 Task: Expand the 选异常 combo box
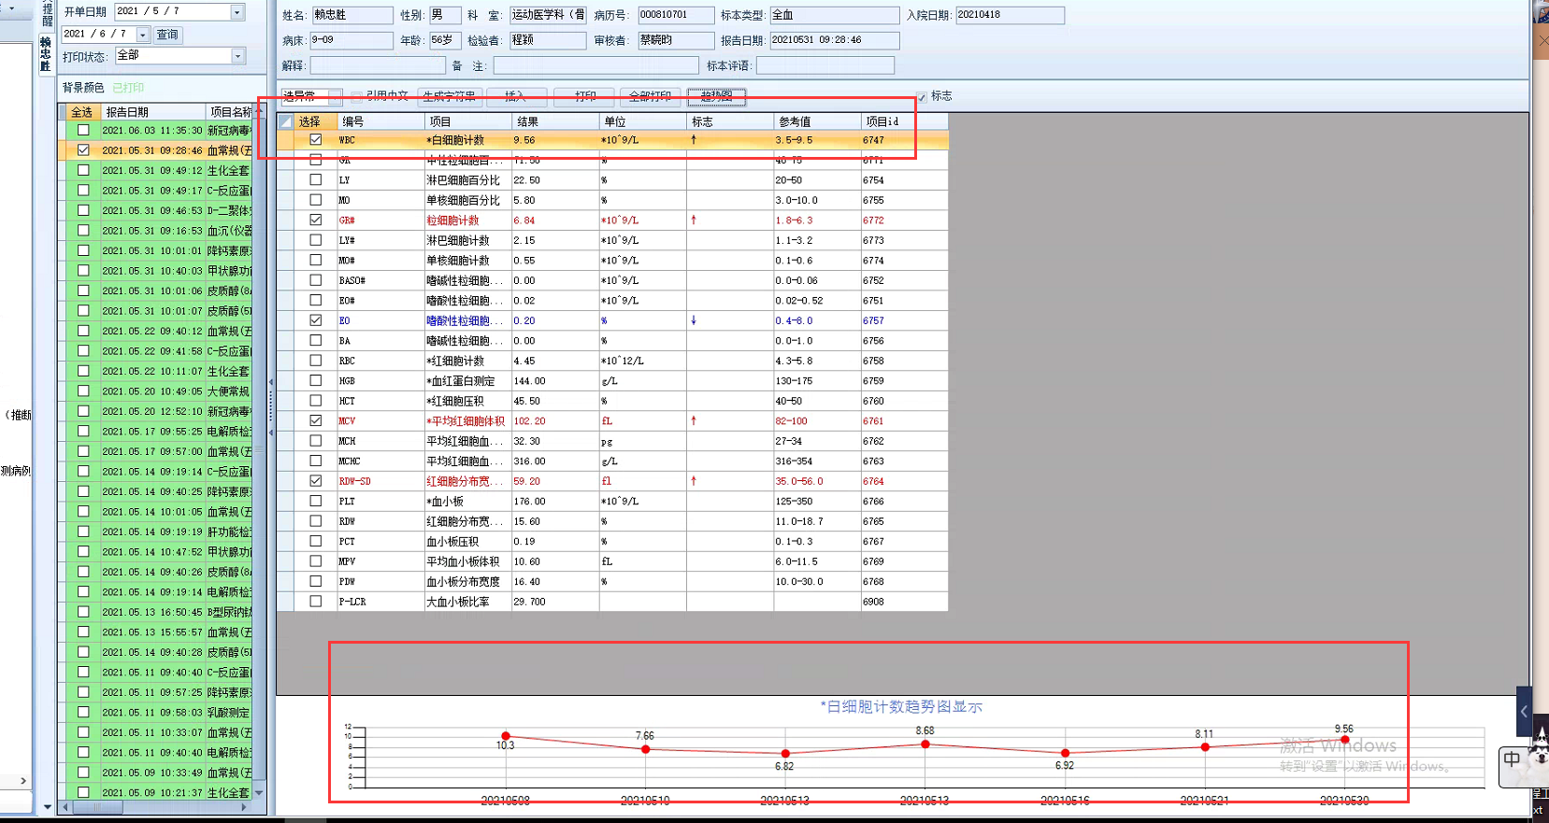335,97
